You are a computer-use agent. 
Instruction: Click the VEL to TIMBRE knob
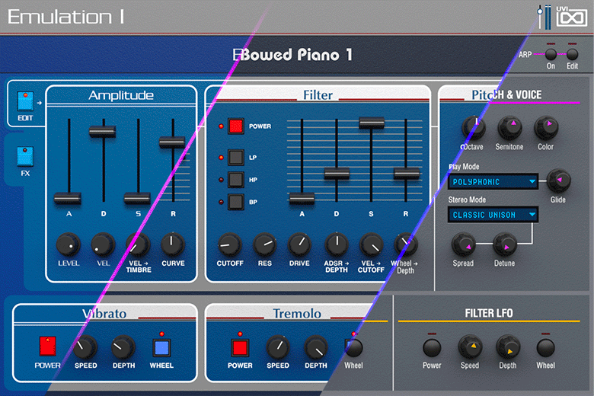coord(138,244)
